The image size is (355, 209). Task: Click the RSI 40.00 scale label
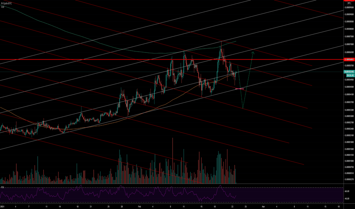347,199
